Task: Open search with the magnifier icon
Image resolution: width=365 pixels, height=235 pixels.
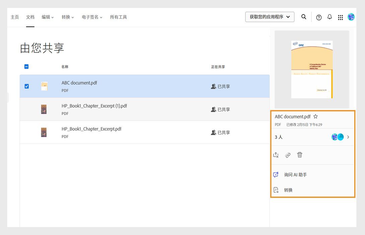Action: (x=304, y=17)
